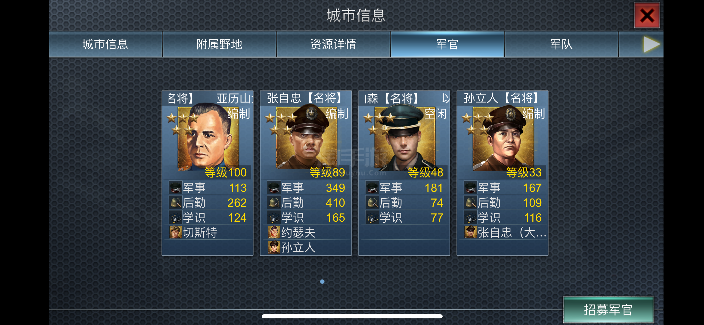Select the 切斯特 officer avatar icon
This screenshot has width=704, height=325.
(175, 232)
